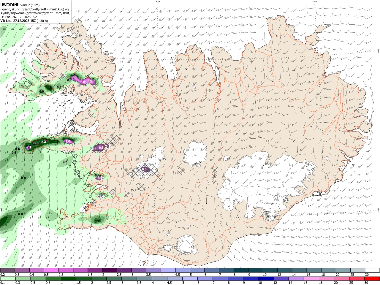Click the 15W longitude label at top
380x285 pixels.
click(314, 1)
